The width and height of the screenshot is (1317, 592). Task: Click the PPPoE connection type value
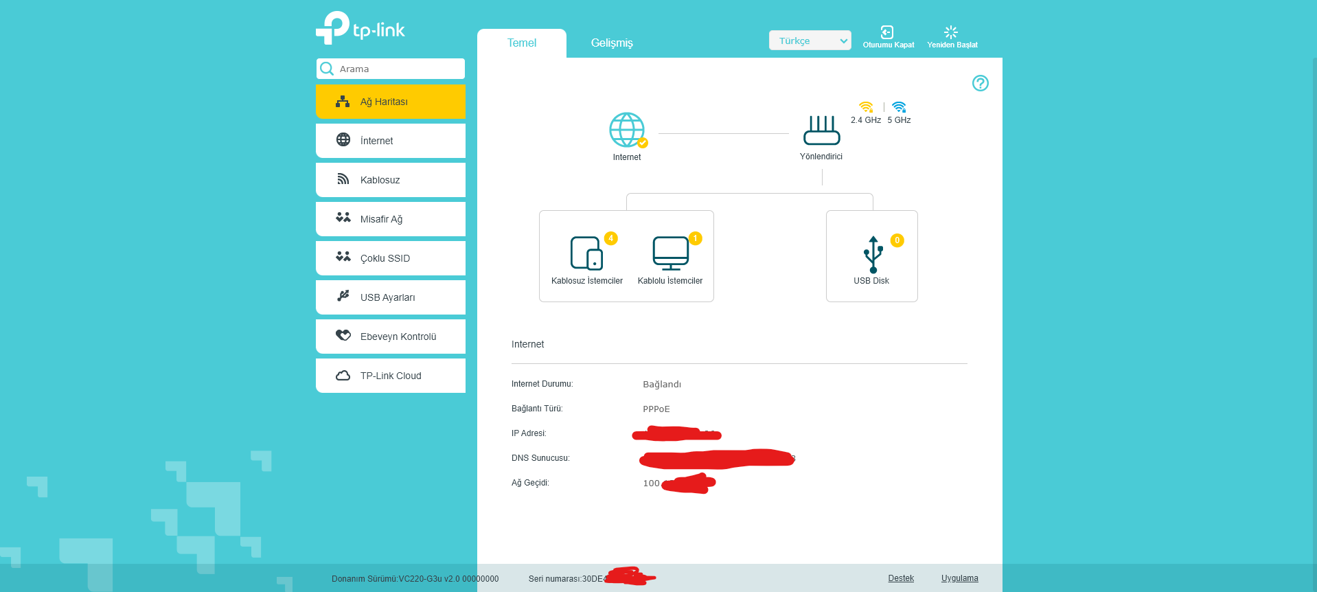(x=656, y=409)
